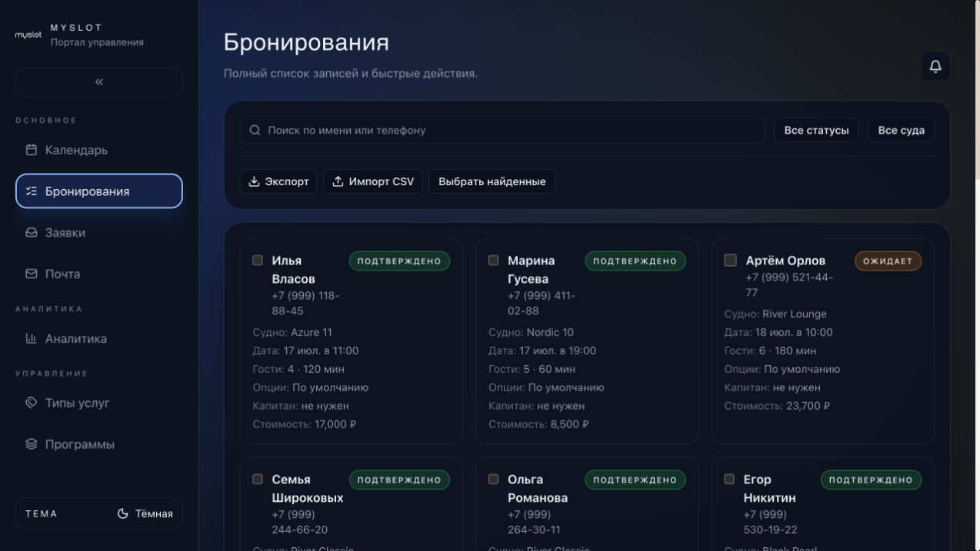Click the Гости: 6 · 180 мин line
Image resolution: width=980 pixels, height=551 pixels.
tap(770, 351)
